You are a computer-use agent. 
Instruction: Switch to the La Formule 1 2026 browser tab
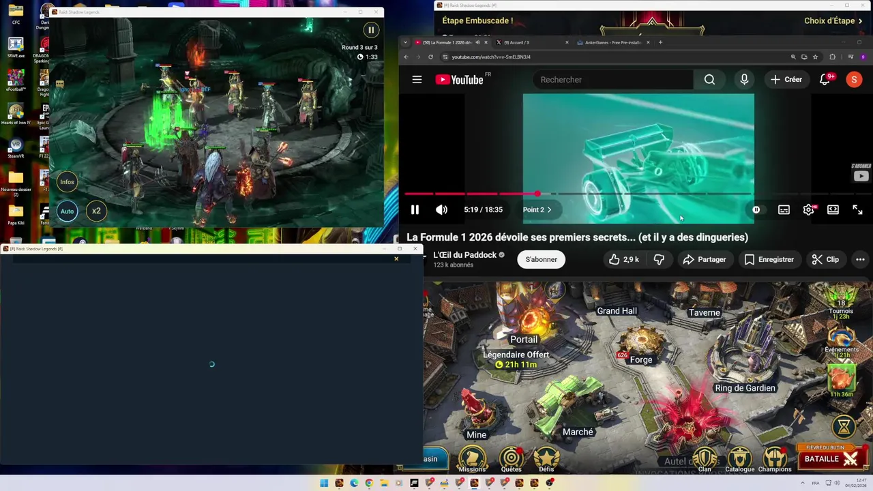click(447, 42)
